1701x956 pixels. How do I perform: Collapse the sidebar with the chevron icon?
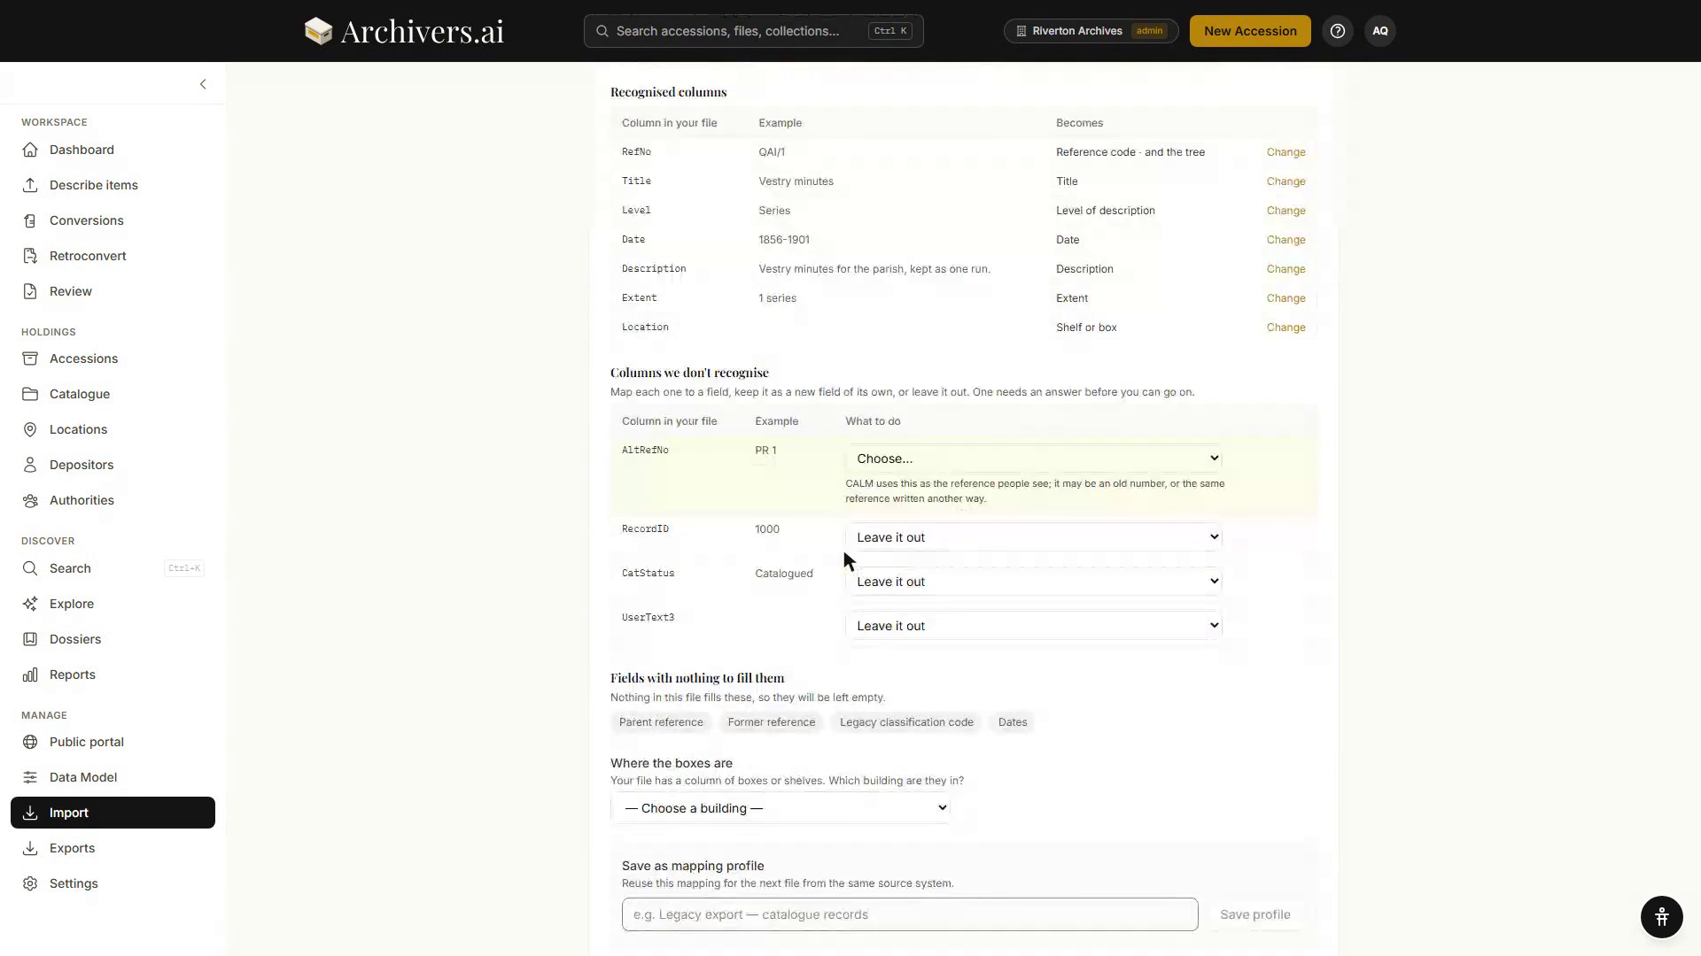coord(203,84)
